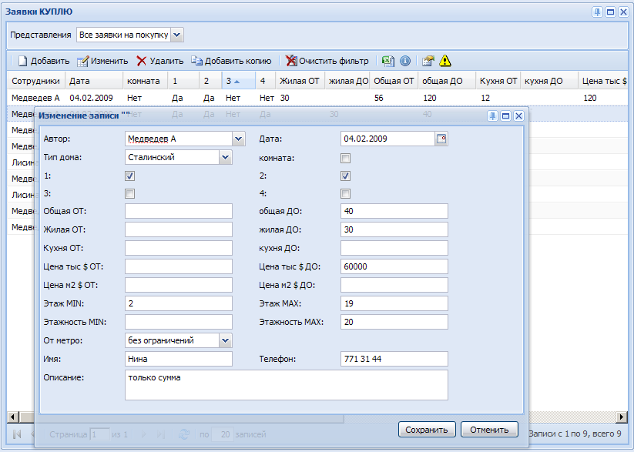
Task: Close the Изменение записи dialog
Action: (518, 116)
